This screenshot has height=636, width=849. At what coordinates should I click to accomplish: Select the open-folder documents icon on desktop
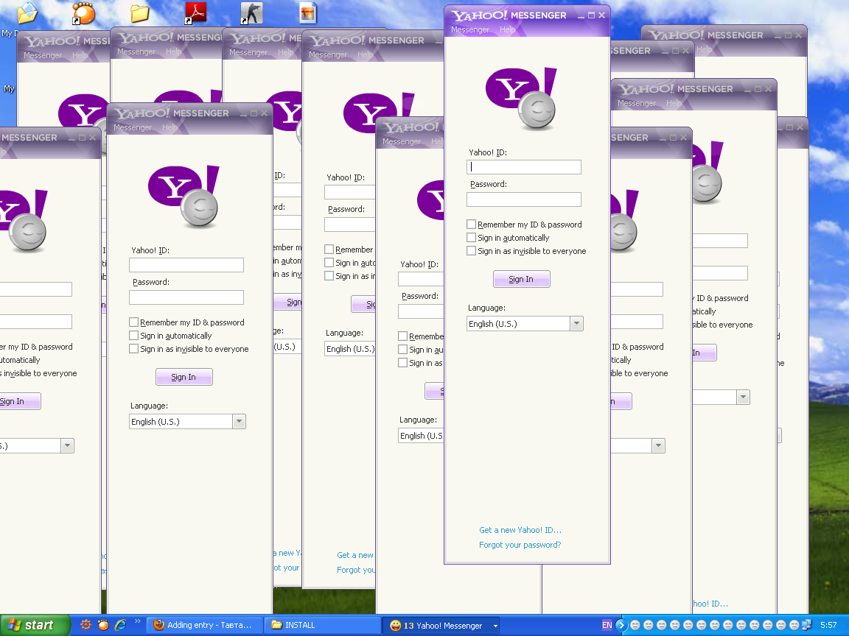coord(27,13)
